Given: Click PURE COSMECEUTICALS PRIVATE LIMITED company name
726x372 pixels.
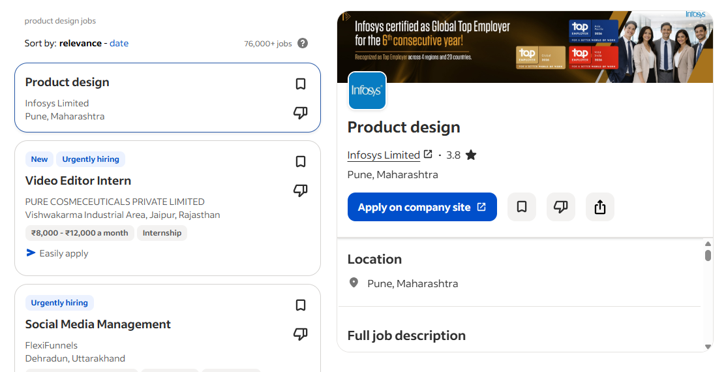Looking at the screenshot, I should [x=115, y=202].
